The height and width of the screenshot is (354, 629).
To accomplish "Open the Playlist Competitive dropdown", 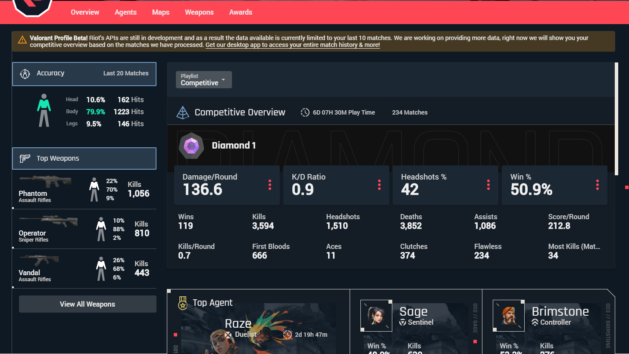I will pyautogui.click(x=203, y=79).
